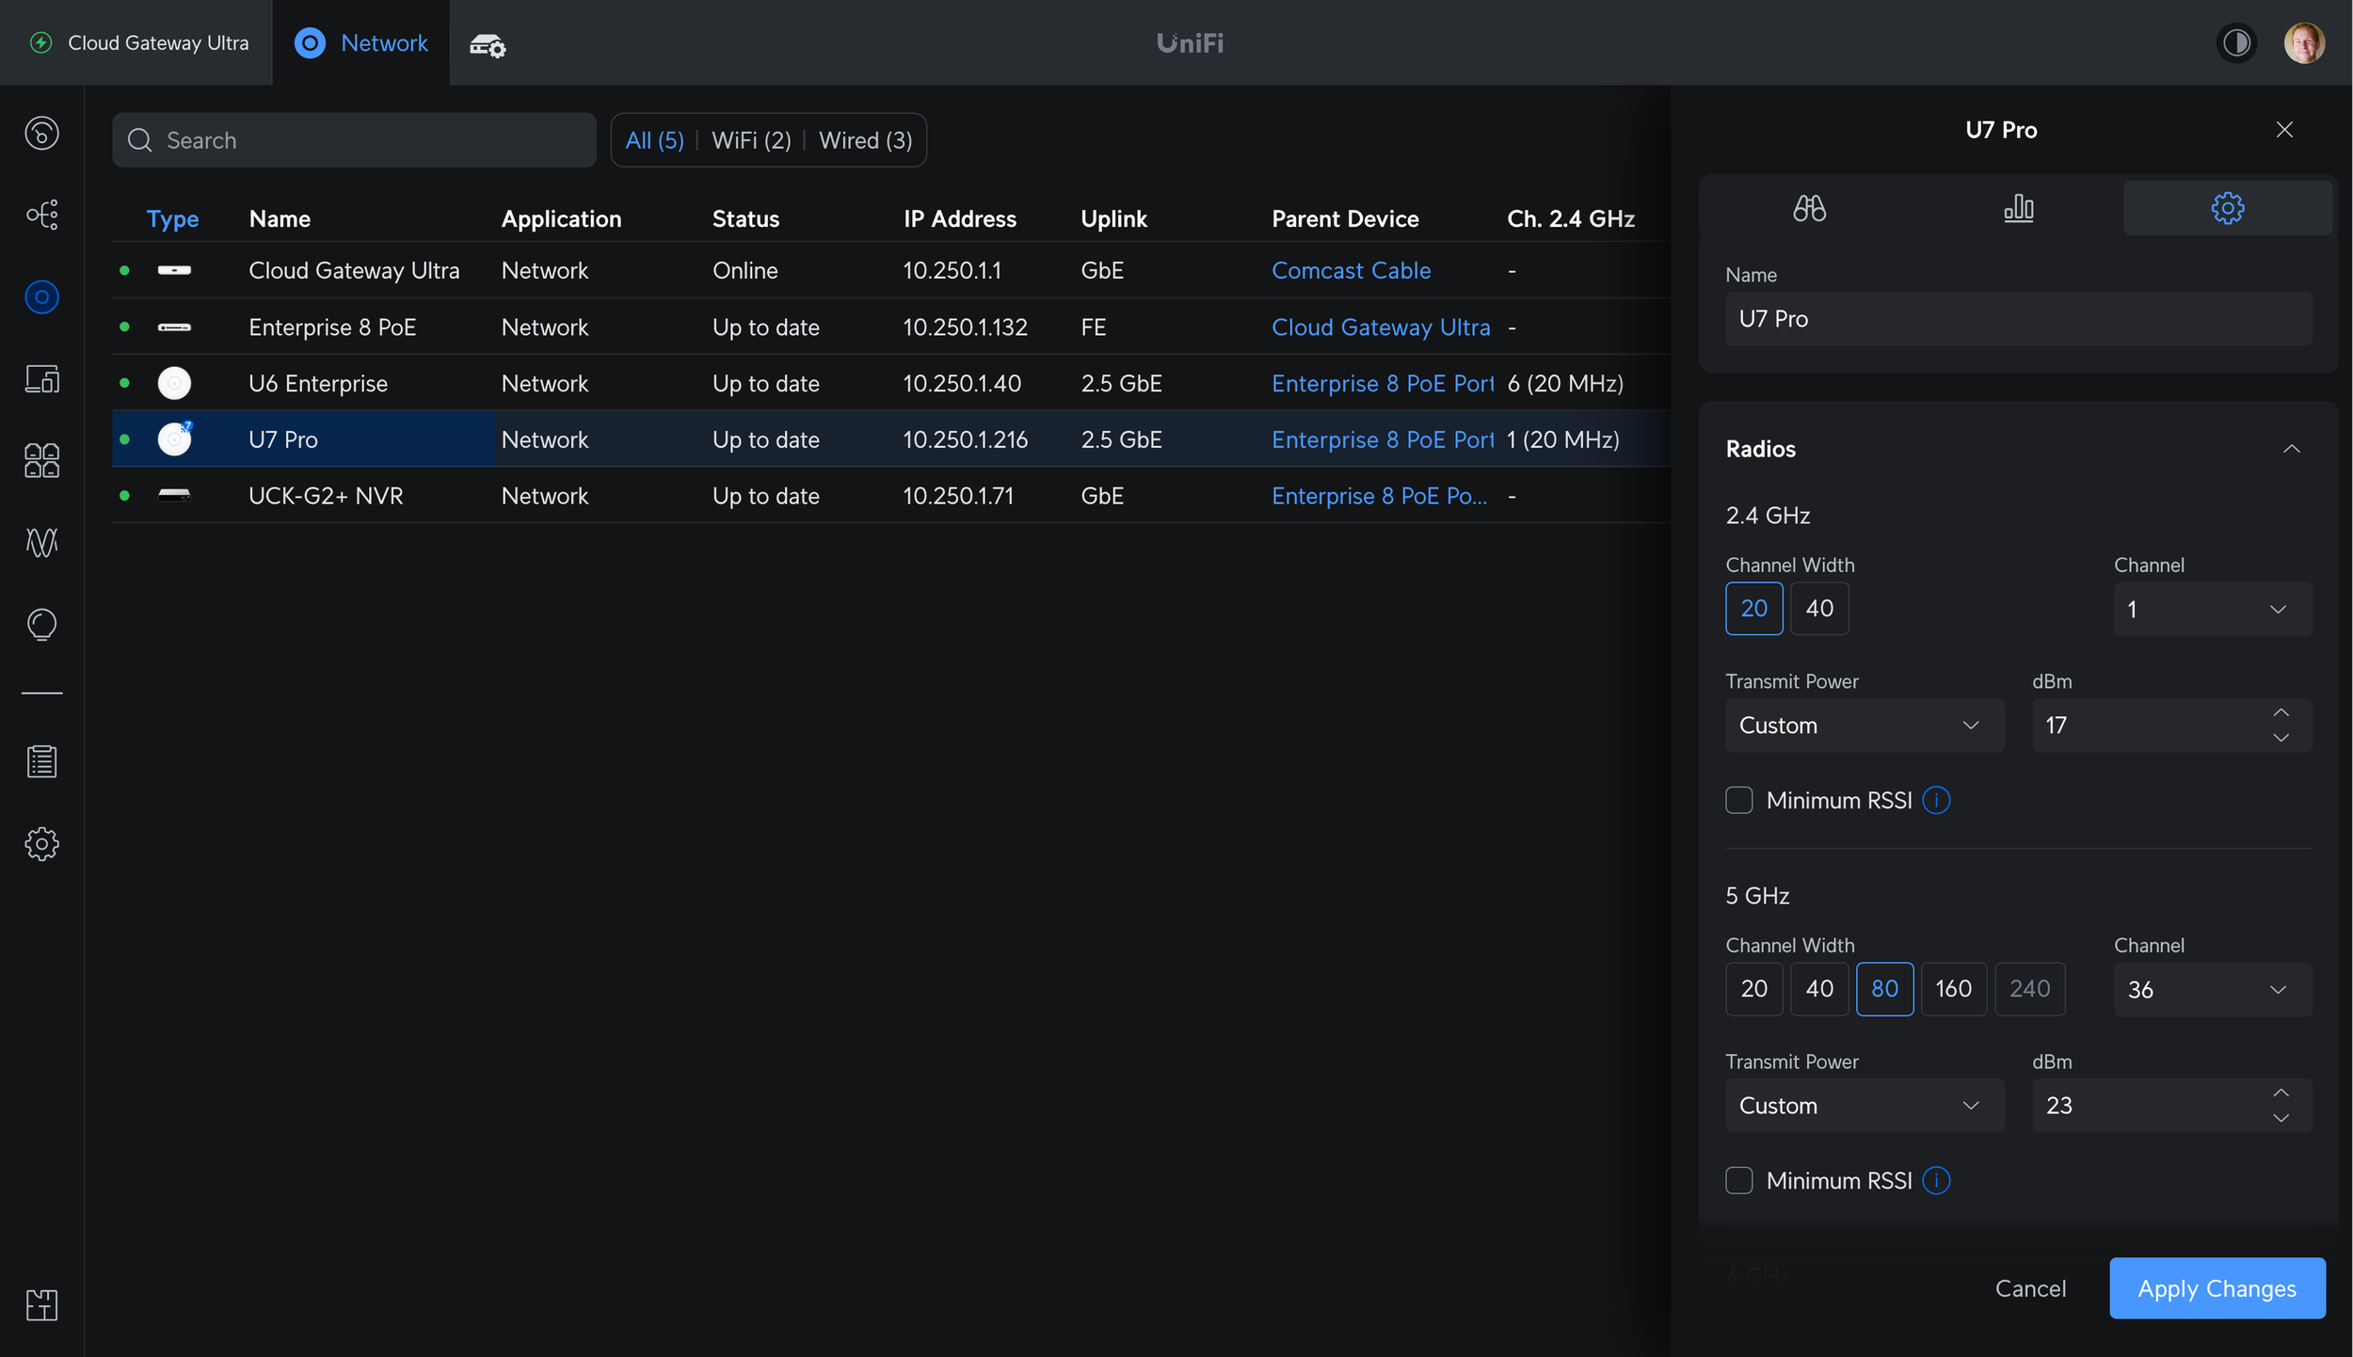Sort table by IP Address column header
Screen dimensions: 2353x1357
959,218
